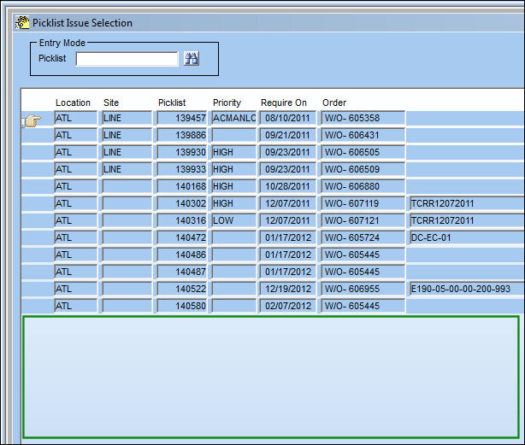Click the Picklist Issue Selection window icon
The height and width of the screenshot is (445, 525).
22,23
